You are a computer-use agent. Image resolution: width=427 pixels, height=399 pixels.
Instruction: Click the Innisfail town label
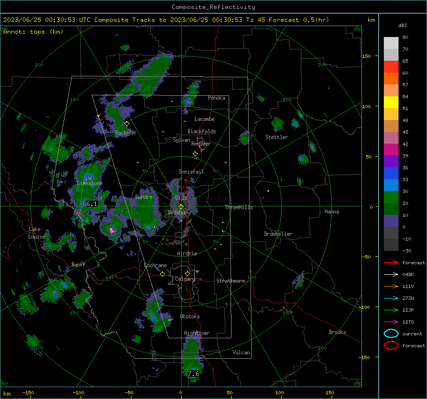point(191,172)
